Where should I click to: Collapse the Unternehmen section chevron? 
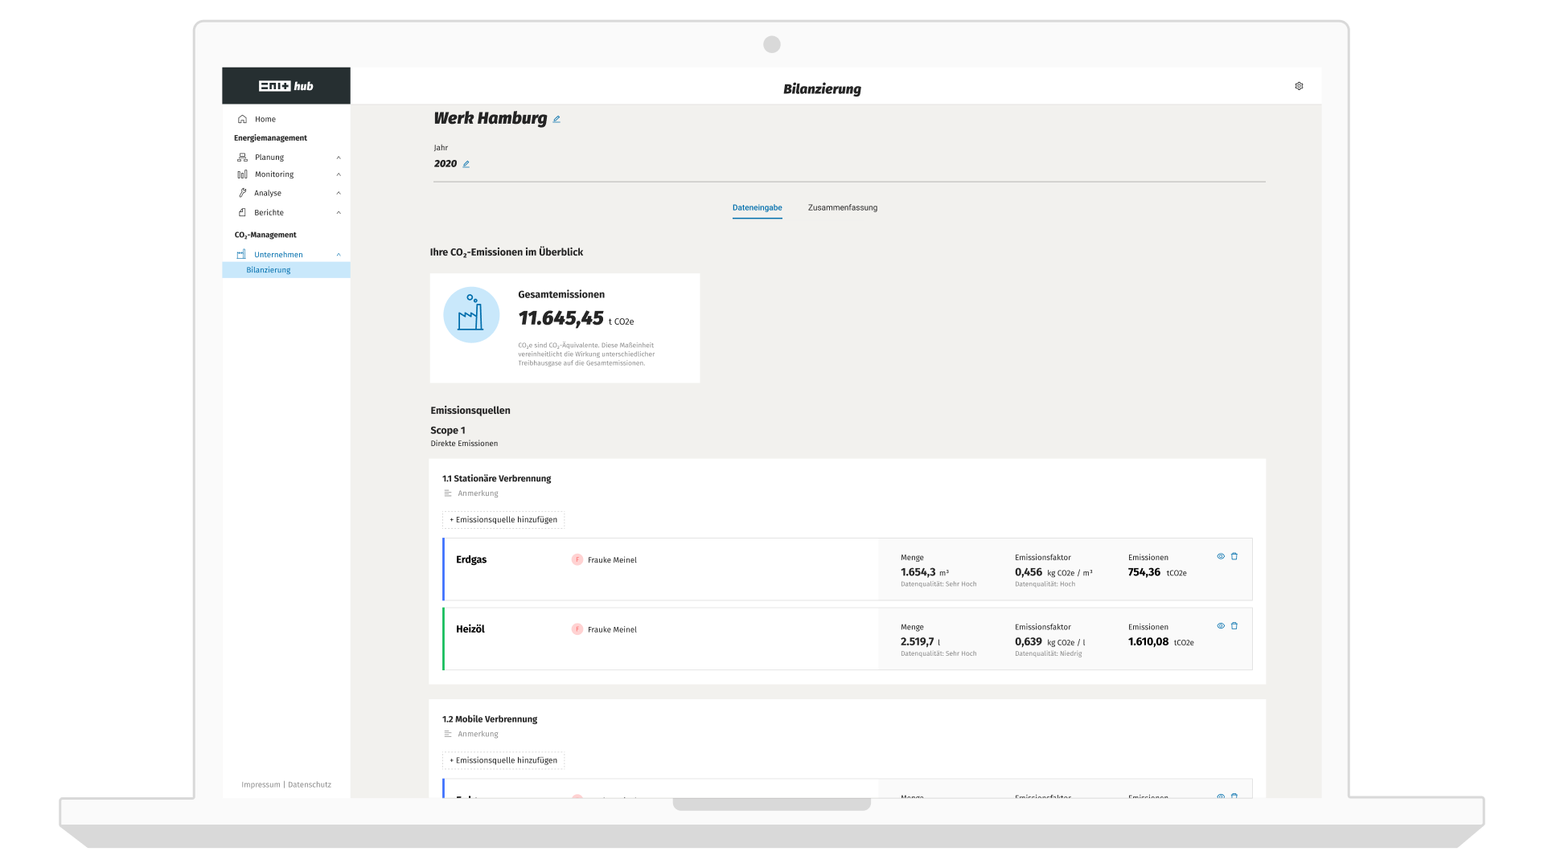[x=339, y=255]
